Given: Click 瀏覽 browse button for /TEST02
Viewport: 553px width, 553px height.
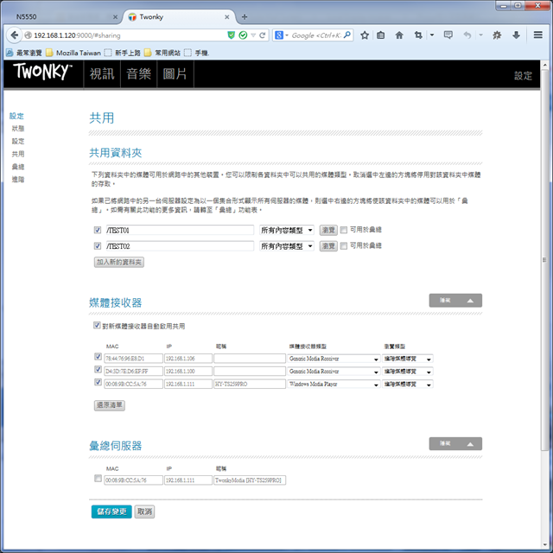Looking at the screenshot, I should [328, 245].
